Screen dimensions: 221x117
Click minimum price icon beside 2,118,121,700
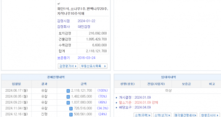[x=68, y=91]
